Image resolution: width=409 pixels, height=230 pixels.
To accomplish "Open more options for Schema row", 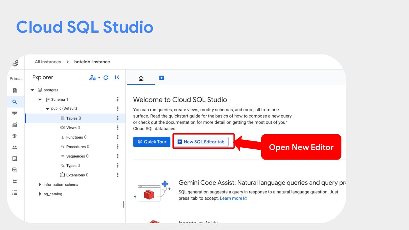I will click(118, 99).
